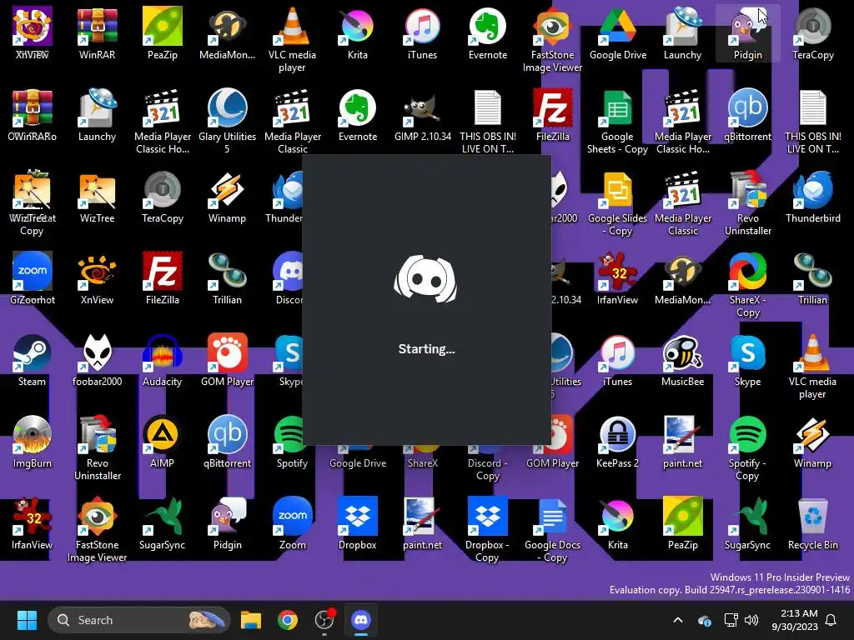The width and height of the screenshot is (854, 640).
Task: Select the Spotify icon beside qBittorrent
Action: coord(292,442)
